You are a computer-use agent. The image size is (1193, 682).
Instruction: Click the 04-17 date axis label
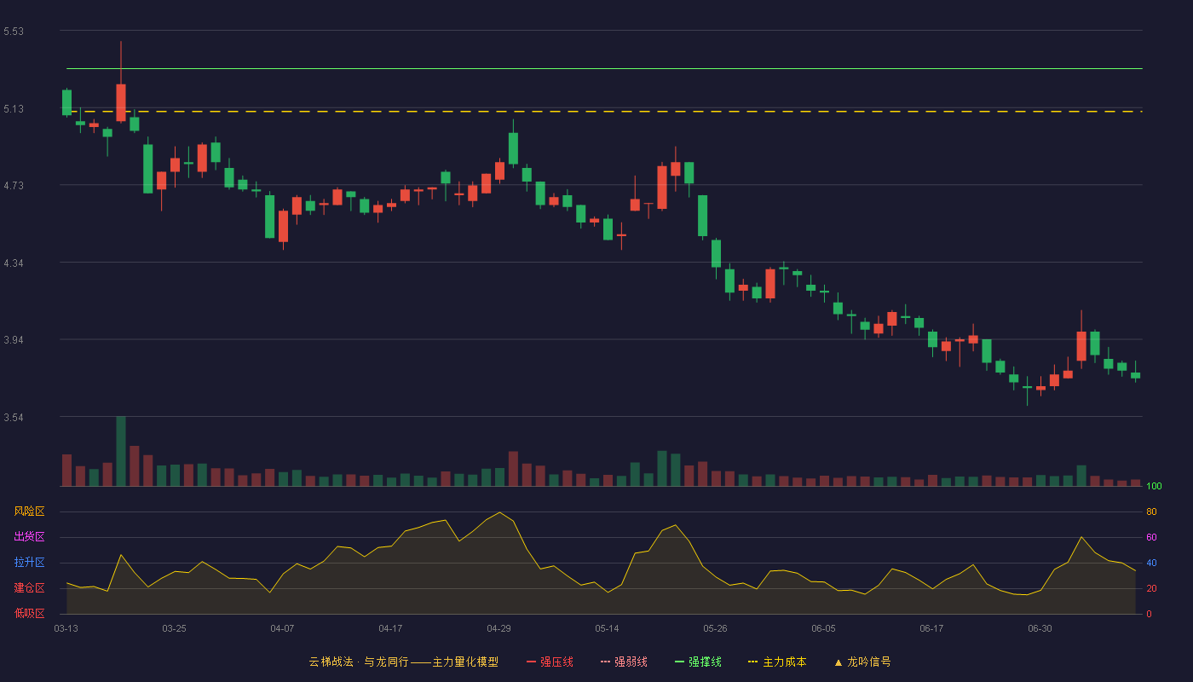390,628
